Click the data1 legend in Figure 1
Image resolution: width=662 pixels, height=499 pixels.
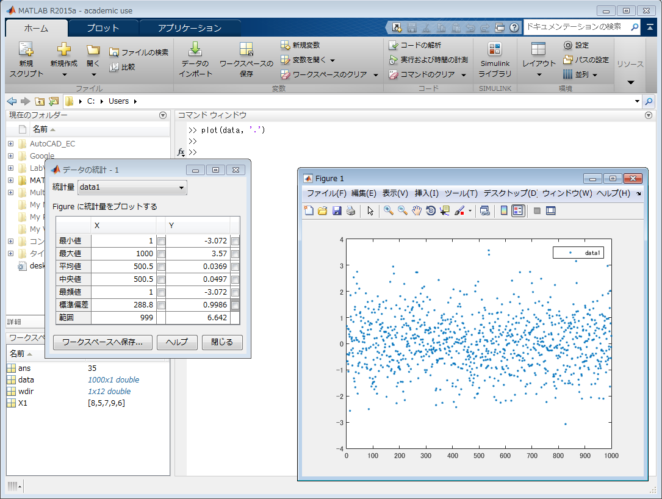tap(578, 253)
